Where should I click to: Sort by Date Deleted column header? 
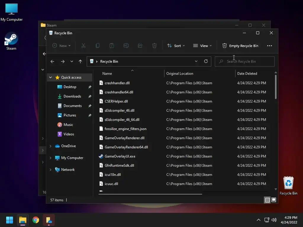pyautogui.click(x=247, y=74)
